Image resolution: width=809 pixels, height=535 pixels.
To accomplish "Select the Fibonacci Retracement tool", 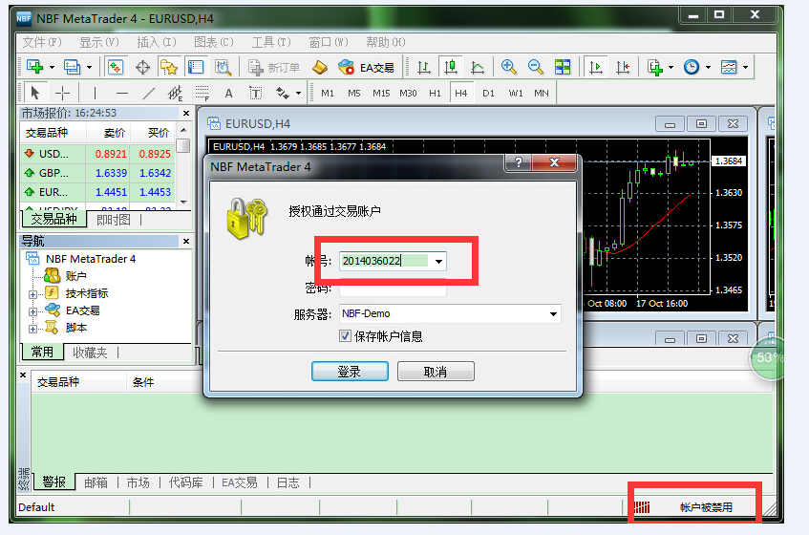I will click(202, 93).
